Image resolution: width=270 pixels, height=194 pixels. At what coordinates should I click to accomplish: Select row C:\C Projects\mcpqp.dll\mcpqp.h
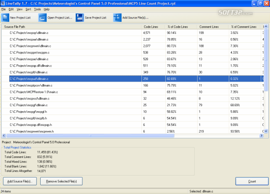133,125
